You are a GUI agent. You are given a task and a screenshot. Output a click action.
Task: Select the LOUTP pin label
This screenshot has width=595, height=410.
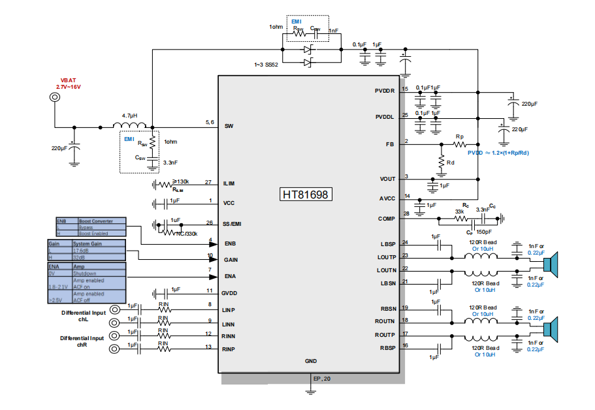(387, 257)
